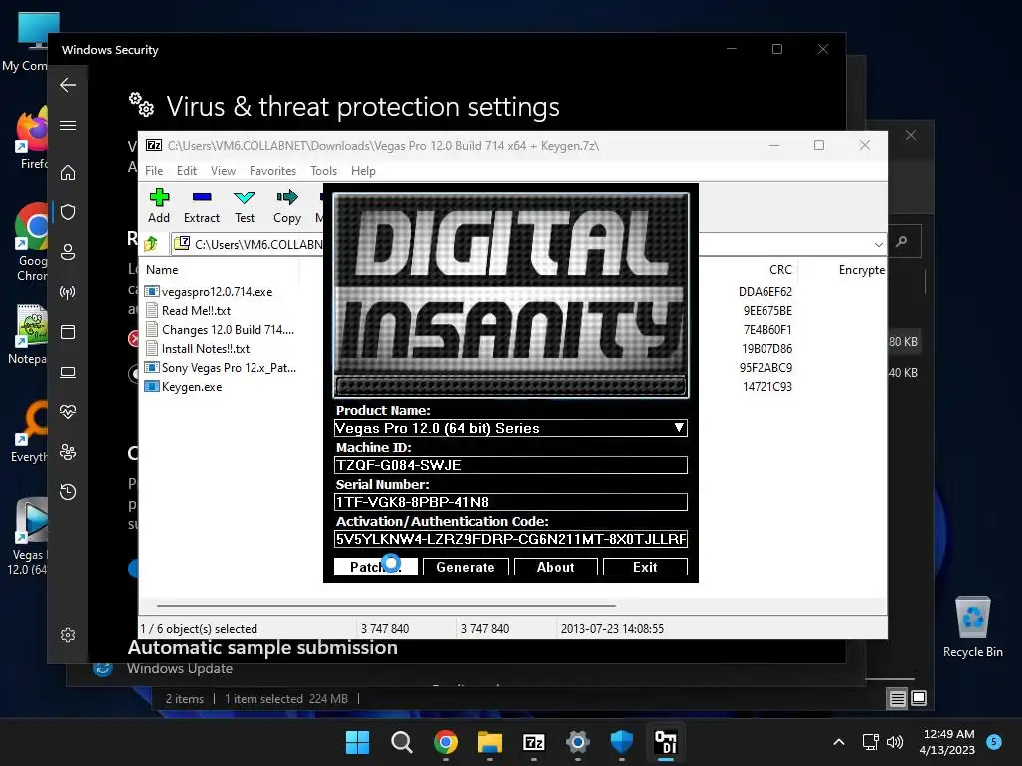Select the Sony Vegas Pro 12.x_Pat... file
The height and width of the screenshot is (766, 1022).
click(229, 367)
